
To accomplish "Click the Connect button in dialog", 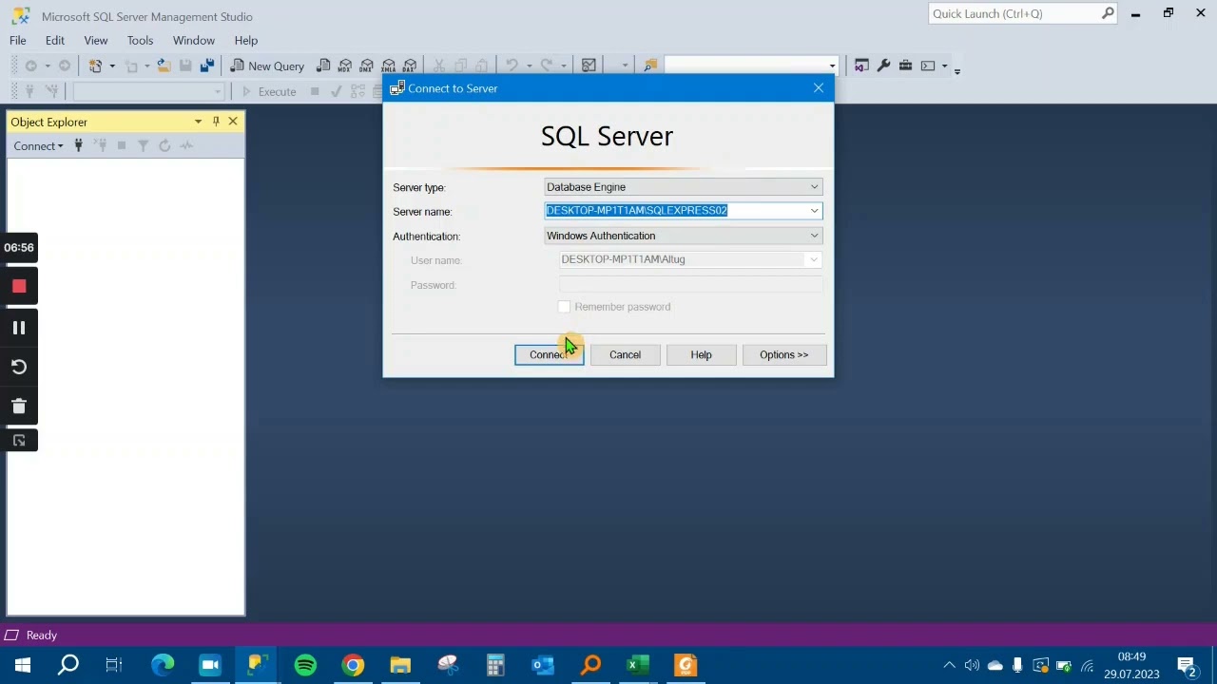I will pos(550,354).
